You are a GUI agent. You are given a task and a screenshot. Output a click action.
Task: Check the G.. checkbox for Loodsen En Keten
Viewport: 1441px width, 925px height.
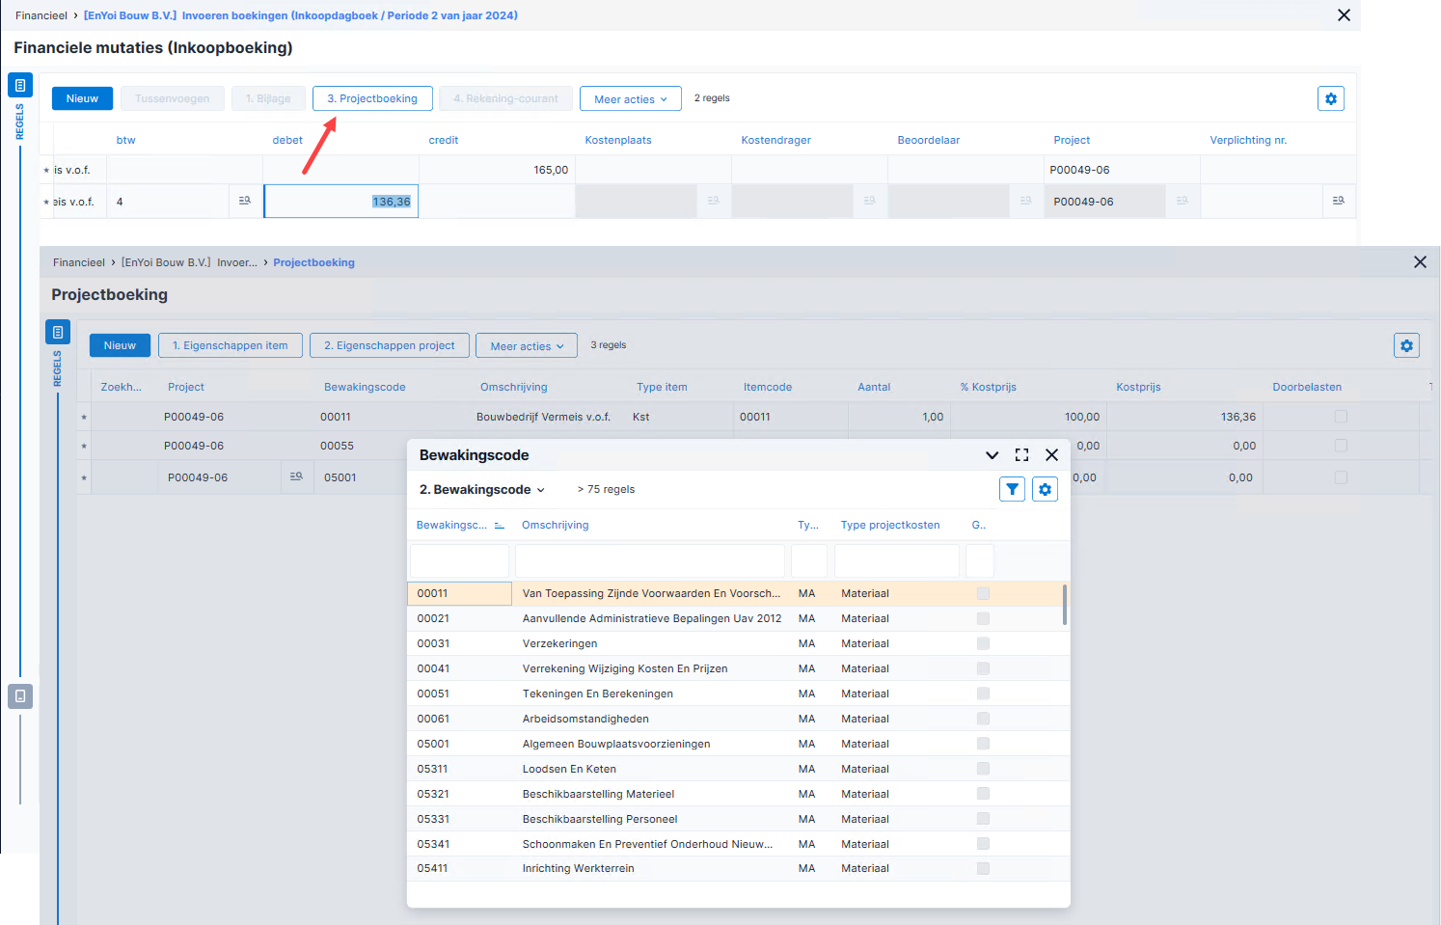[983, 769]
